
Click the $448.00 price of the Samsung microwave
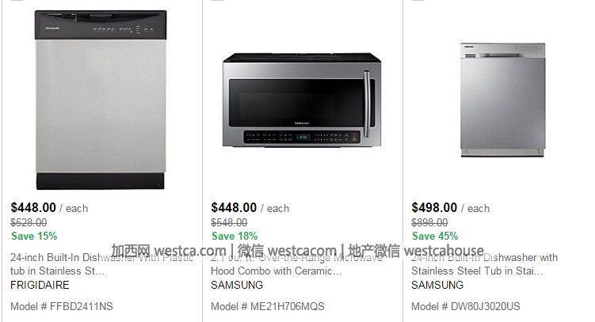click(x=234, y=207)
